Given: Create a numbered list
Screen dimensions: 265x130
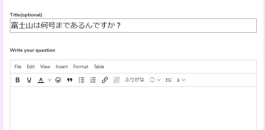Looking at the screenshot, I should pyautogui.click(x=93, y=80).
